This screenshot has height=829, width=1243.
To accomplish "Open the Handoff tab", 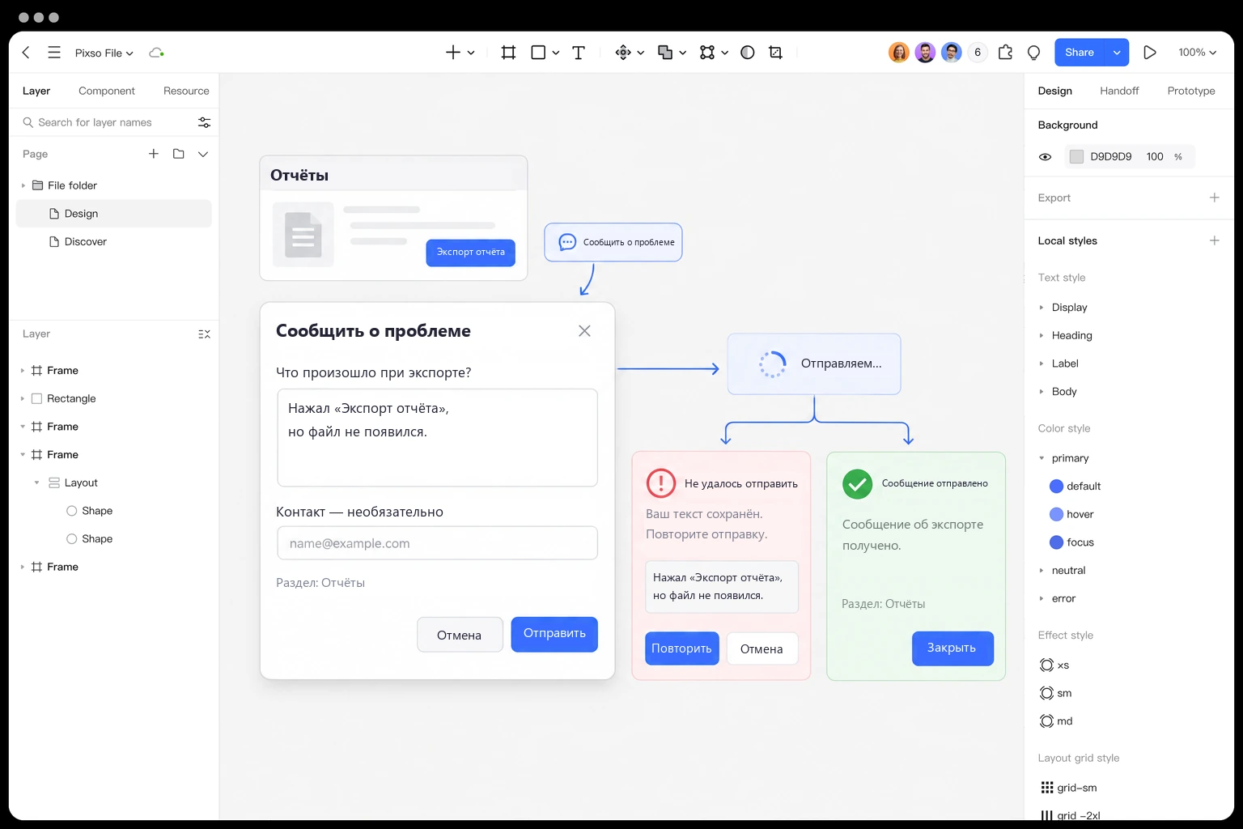I will [x=1119, y=91].
